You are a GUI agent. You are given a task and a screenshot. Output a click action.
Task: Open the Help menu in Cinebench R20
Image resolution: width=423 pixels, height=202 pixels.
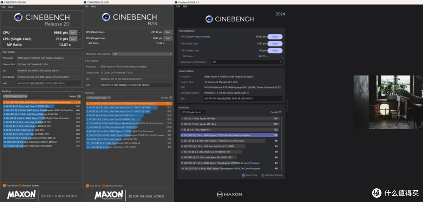click(x=11, y=7)
